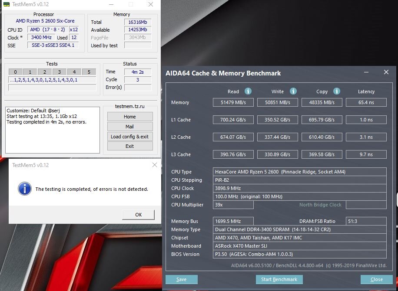Click the Exit button in TestMem5
Screen dimensions: 398x291
[x=130, y=146]
